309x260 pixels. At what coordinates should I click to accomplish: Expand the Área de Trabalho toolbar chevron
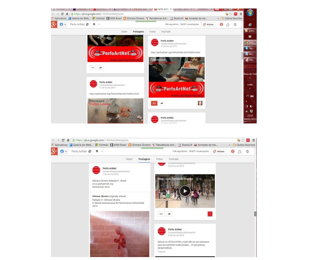(250, 78)
